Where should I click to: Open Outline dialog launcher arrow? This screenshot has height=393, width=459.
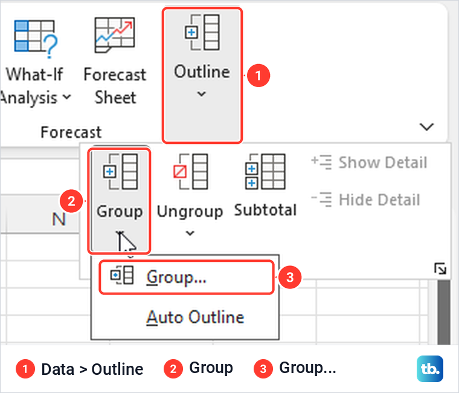(x=440, y=268)
